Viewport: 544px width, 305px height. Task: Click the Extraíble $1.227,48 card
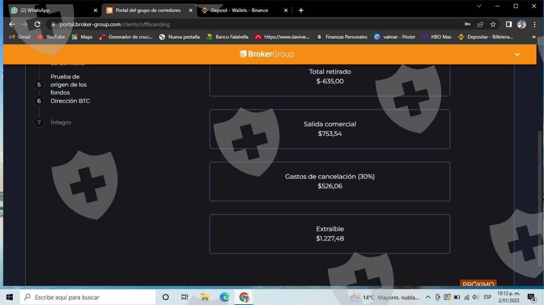[330, 234]
